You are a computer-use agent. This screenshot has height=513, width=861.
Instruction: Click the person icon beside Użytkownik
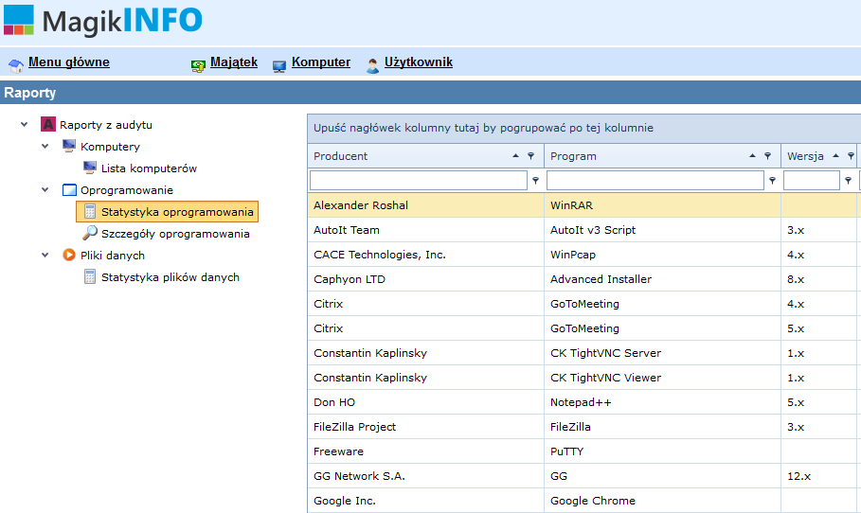[372, 66]
